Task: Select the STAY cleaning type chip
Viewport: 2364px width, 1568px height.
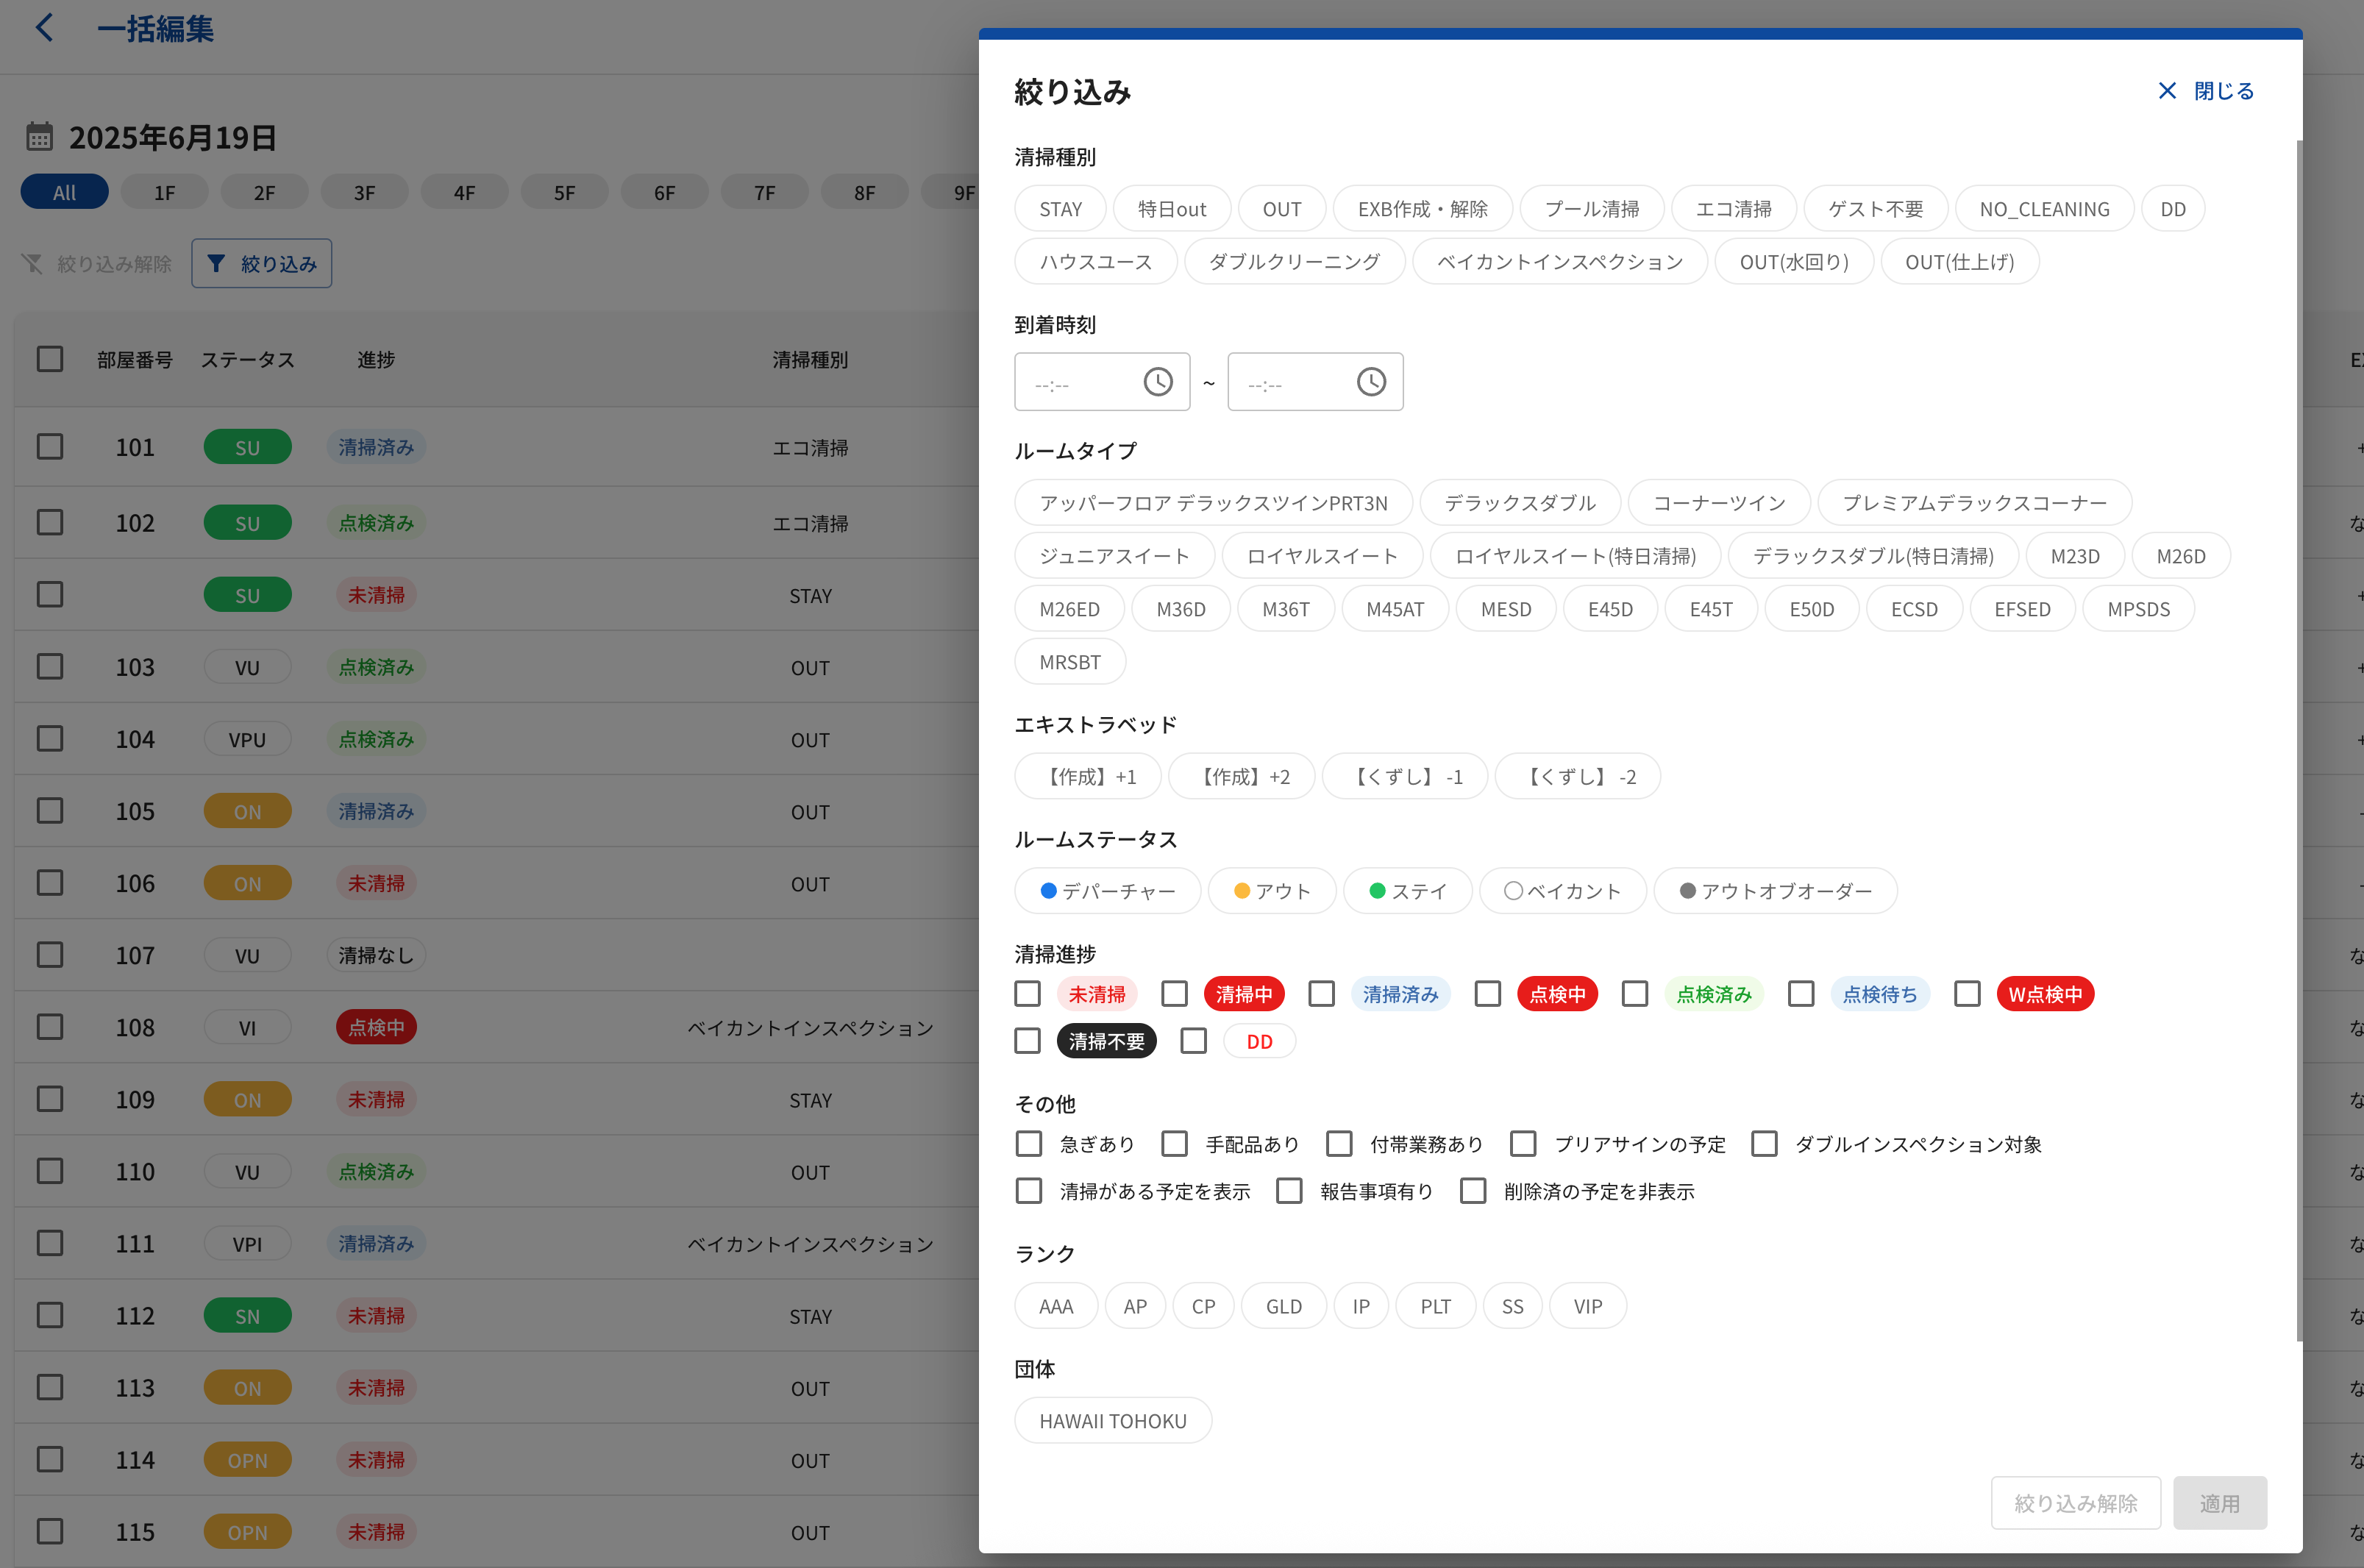Action: (1060, 209)
